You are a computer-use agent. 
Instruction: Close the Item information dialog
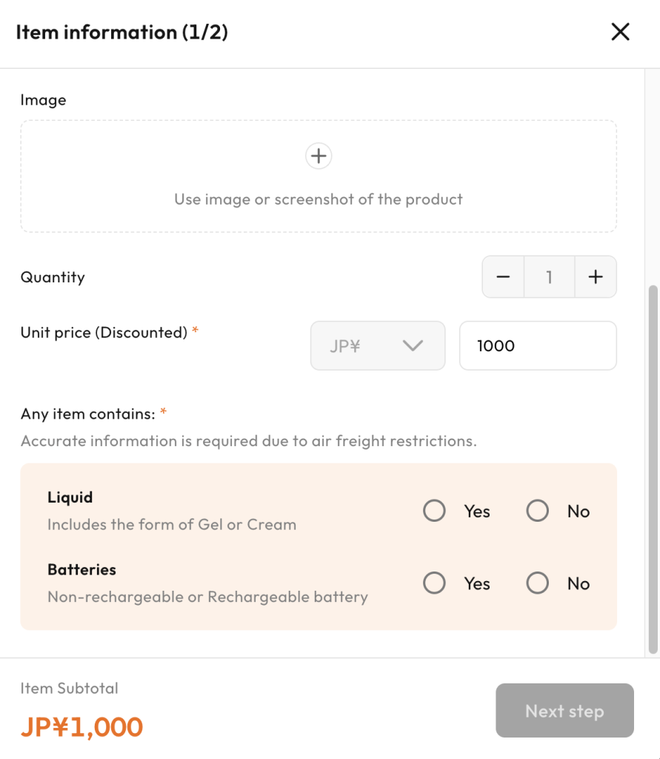coord(620,32)
